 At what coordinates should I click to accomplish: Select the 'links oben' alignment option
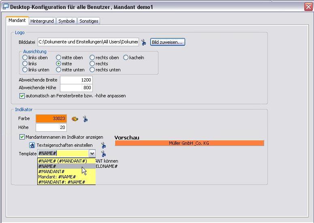[25, 58]
